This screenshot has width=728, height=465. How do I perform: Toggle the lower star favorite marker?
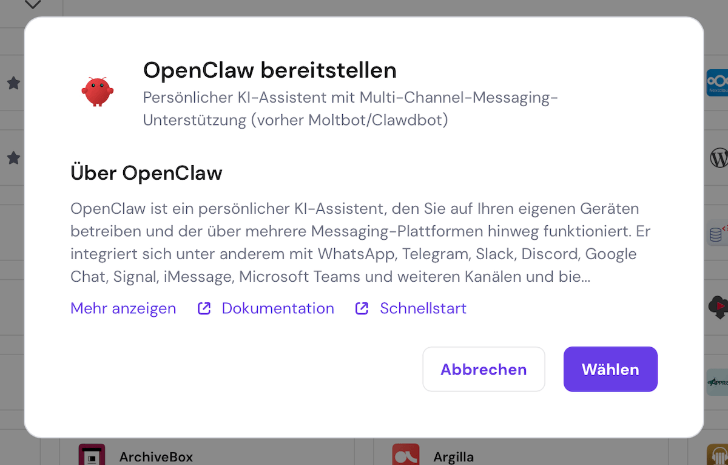pos(13,158)
